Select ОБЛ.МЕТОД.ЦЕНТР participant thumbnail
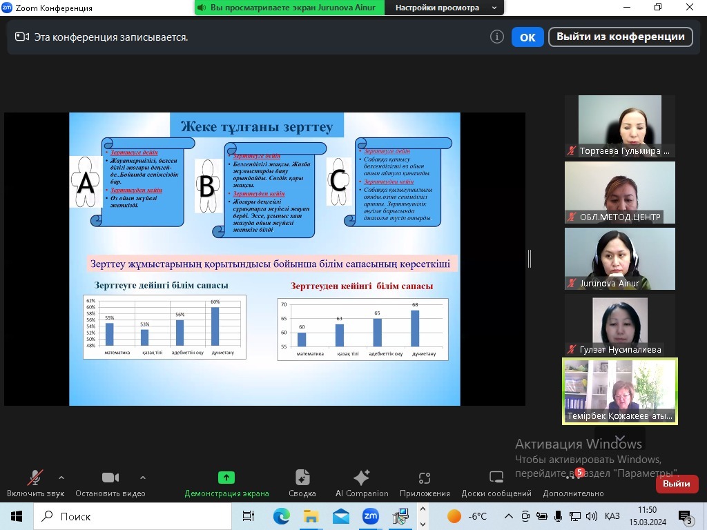This screenshot has width=707, height=530. point(620,193)
